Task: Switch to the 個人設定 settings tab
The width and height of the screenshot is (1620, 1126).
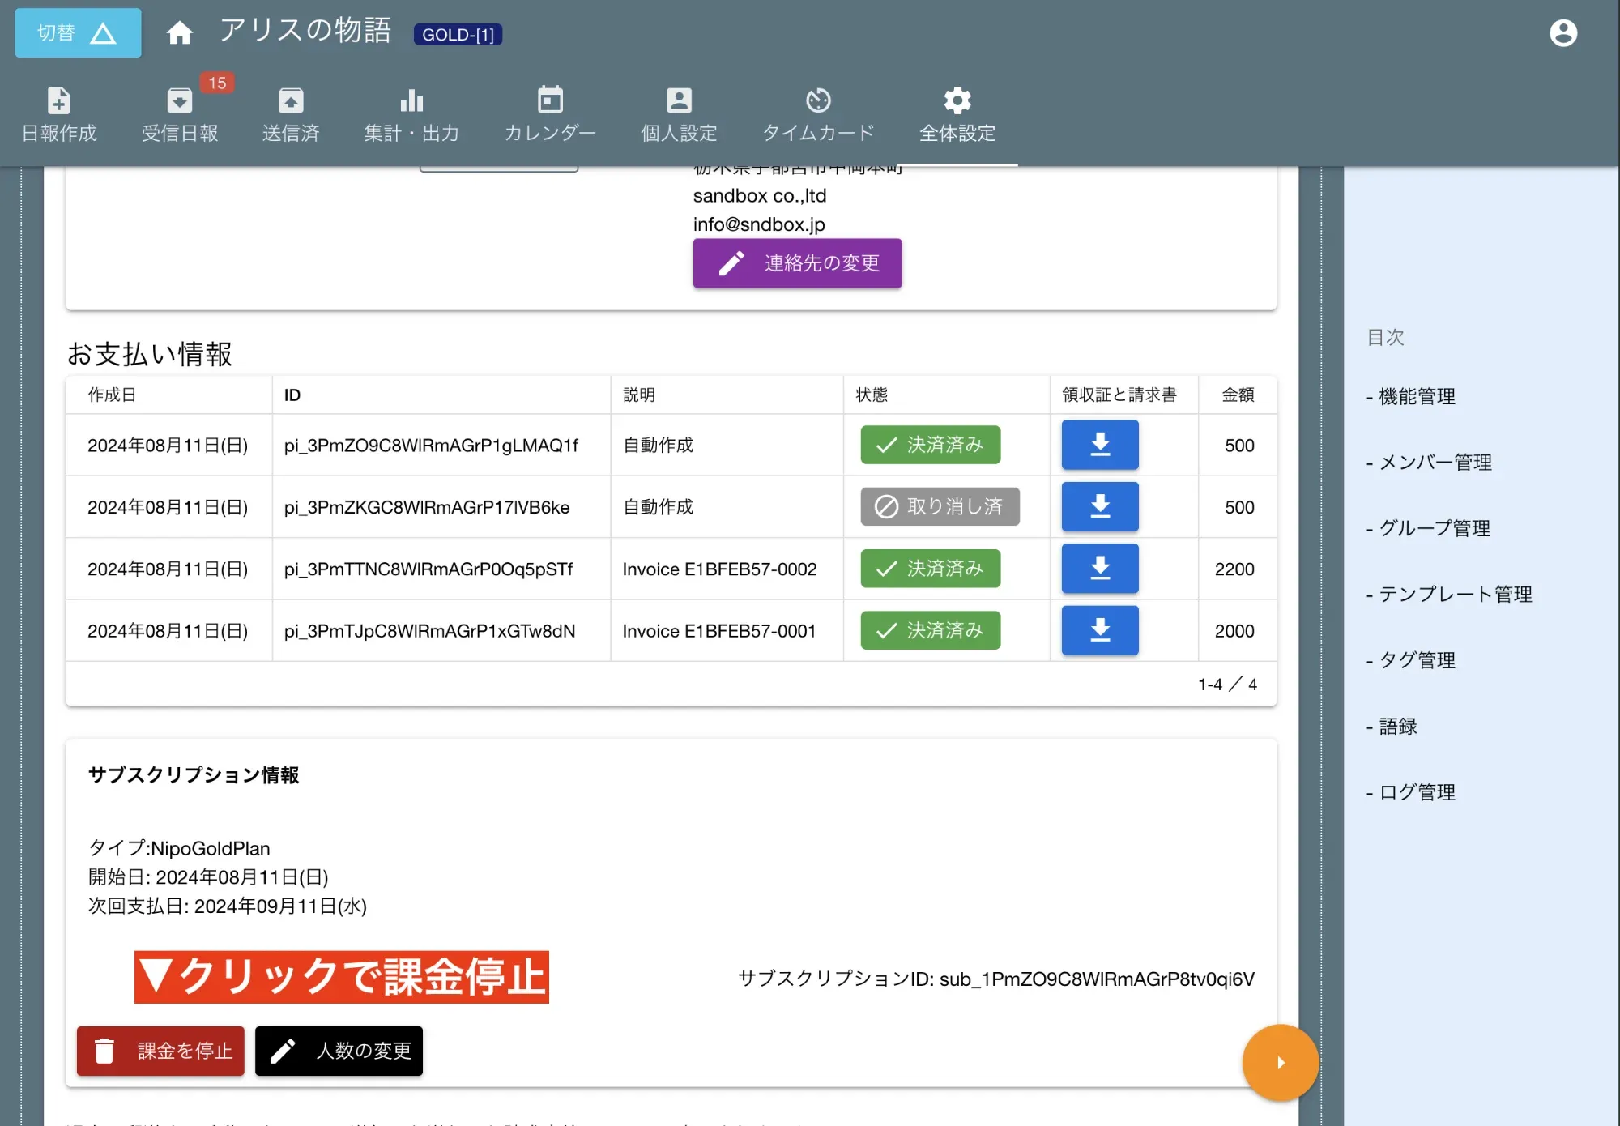Action: tap(679, 113)
